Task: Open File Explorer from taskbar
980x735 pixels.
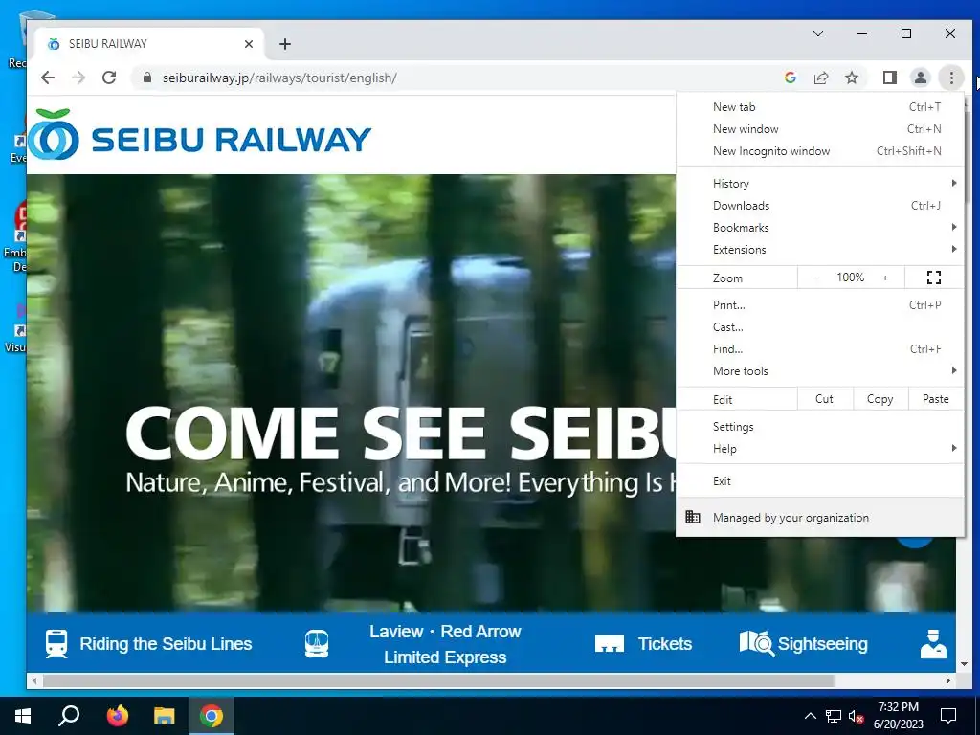Action: (x=165, y=716)
